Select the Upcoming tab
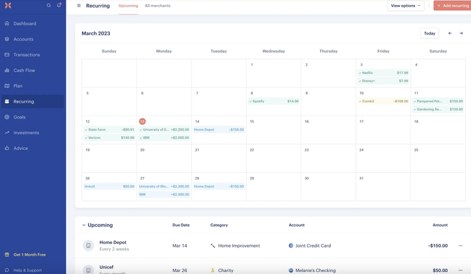Viewport: 471px width, 274px height. (128, 6)
